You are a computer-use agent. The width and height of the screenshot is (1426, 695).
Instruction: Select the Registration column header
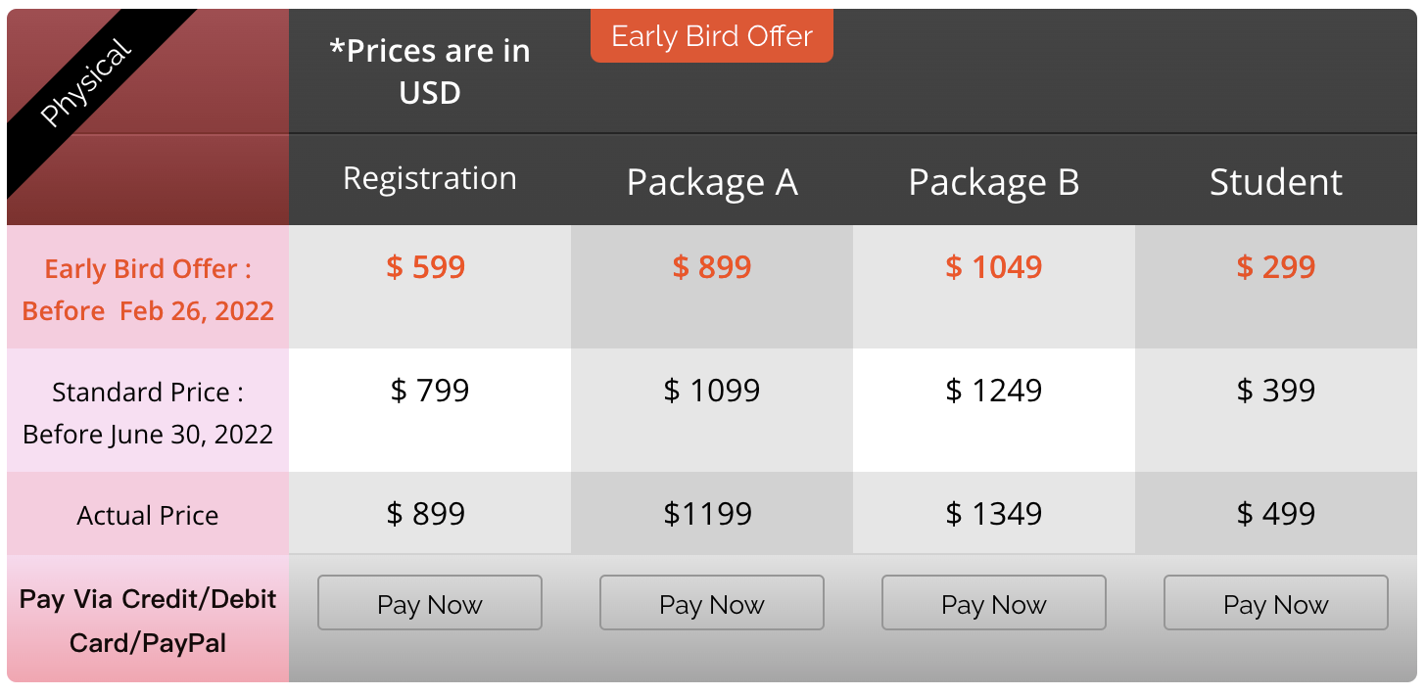[430, 179]
